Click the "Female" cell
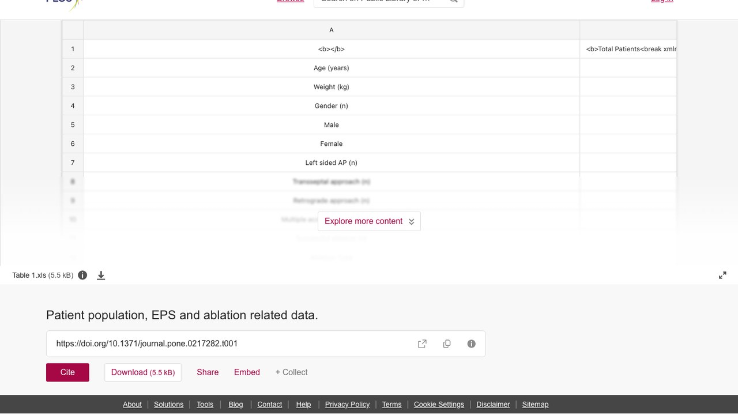This screenshot has width=738, height=415. (x=332, y=144)
